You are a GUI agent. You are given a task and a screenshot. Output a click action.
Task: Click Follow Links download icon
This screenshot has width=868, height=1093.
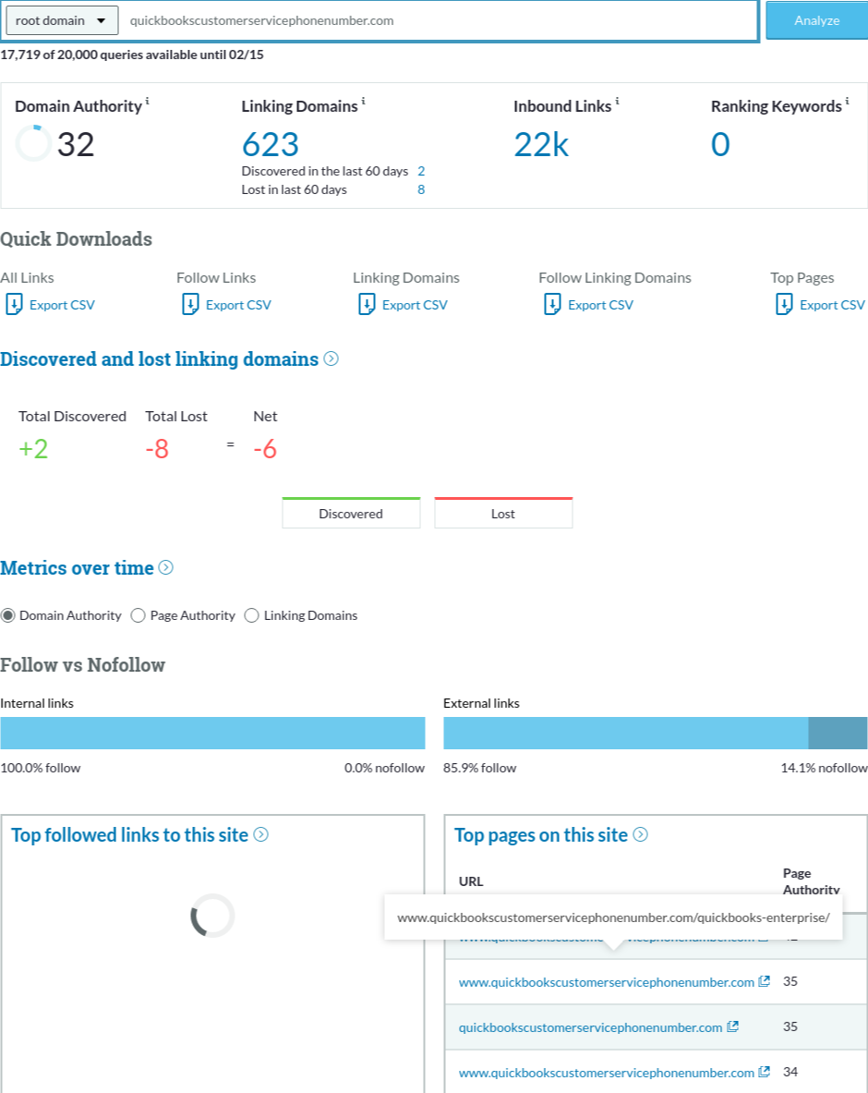[190, 305]
